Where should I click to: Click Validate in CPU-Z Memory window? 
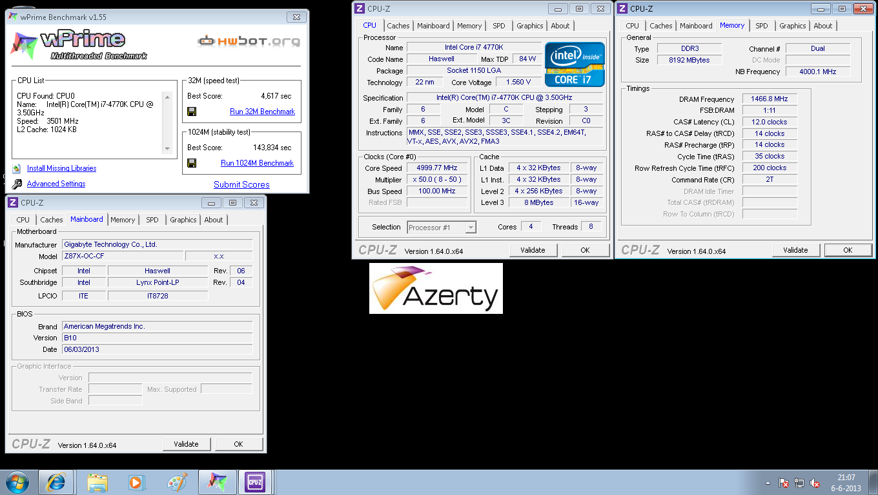point(795,250)
